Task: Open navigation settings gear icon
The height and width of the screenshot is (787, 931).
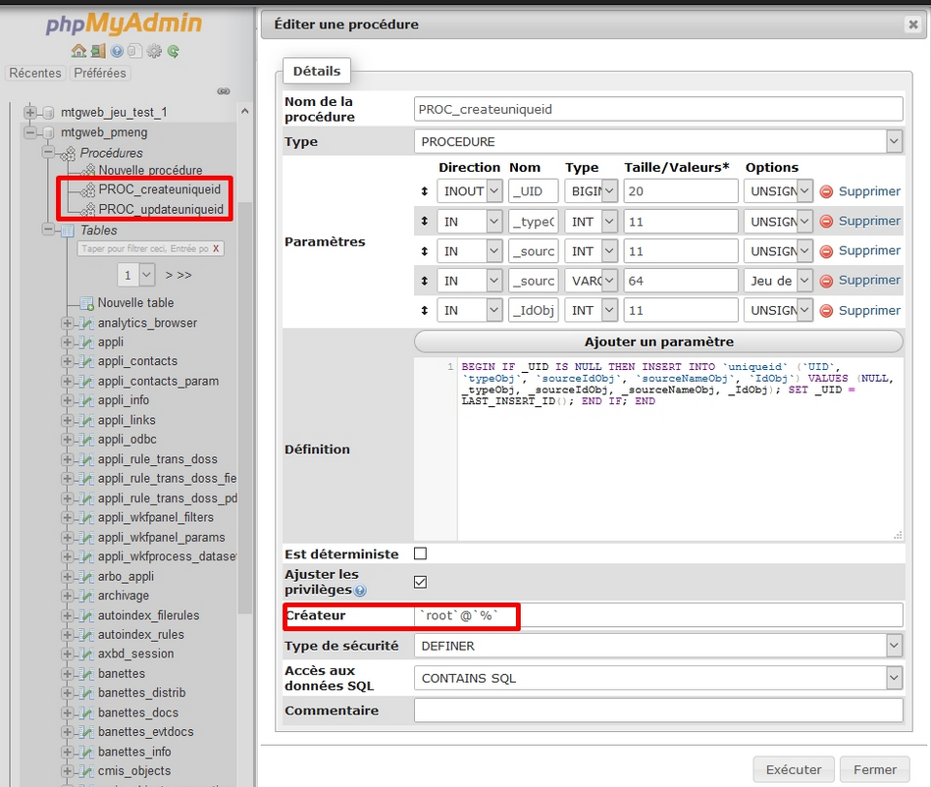Action: tap(154, 51)
